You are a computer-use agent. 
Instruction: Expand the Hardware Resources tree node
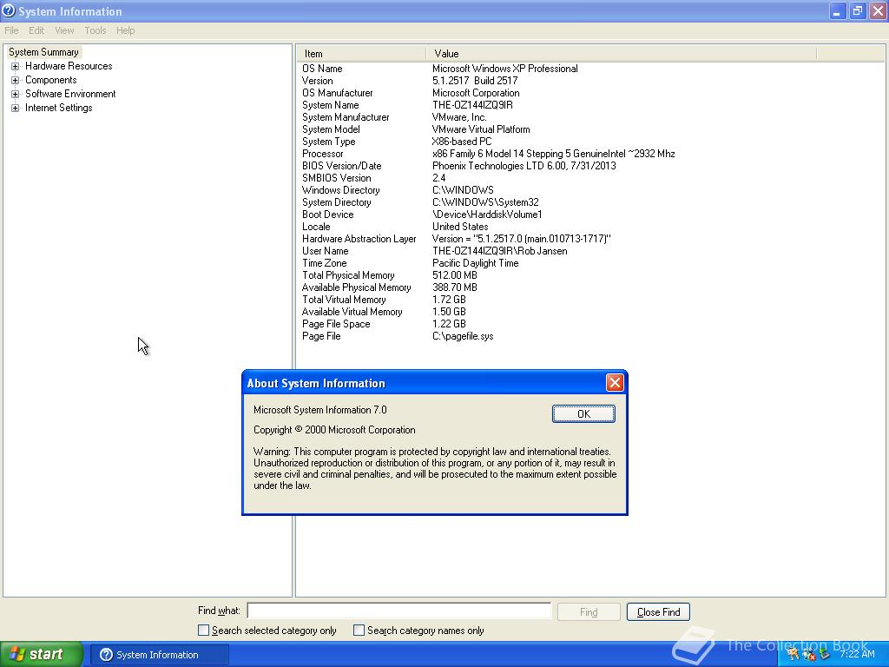tap(16, 66)
